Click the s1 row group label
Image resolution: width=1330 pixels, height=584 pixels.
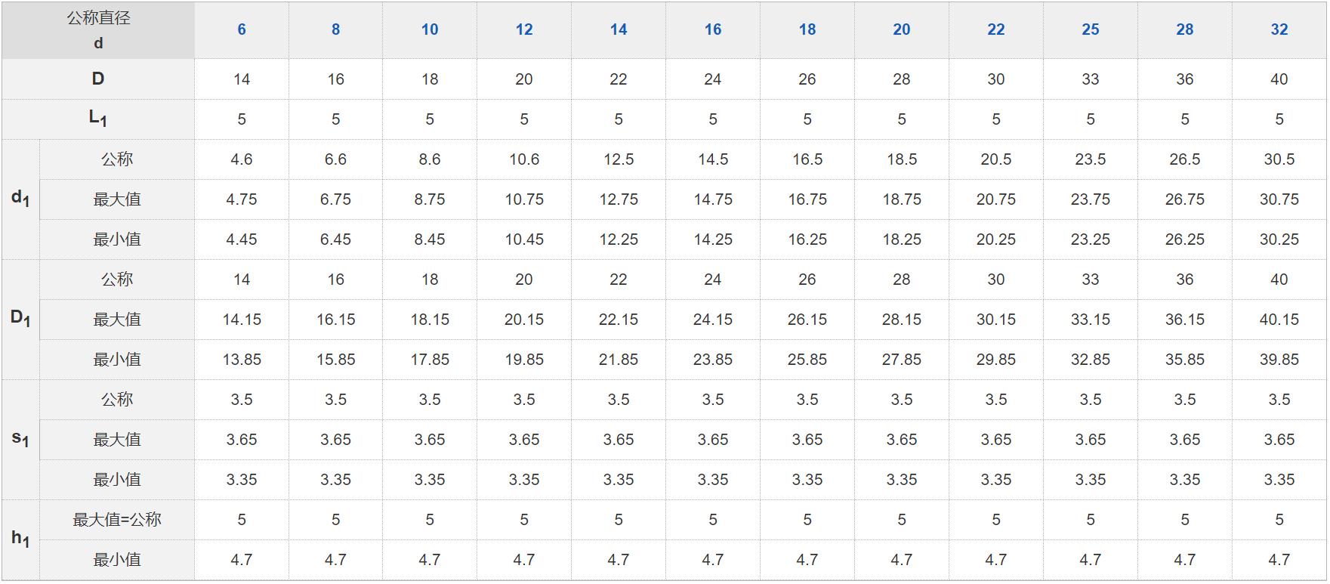click(20, 439)
